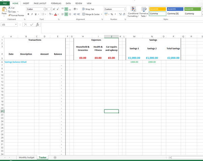Increase decimal places icon
Image resolution: width=203 pixels, height=161 pixels.
point(120,14)
